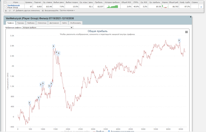Sort by the Ср. ставка column header
206x132 pixels.
coord(47,2)
